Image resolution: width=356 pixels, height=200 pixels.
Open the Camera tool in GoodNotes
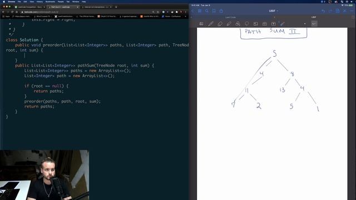265,23
